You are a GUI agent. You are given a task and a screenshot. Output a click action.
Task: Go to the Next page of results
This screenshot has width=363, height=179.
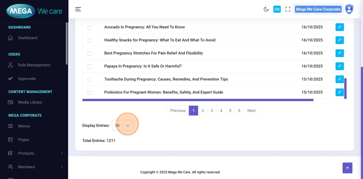(251, 111)
